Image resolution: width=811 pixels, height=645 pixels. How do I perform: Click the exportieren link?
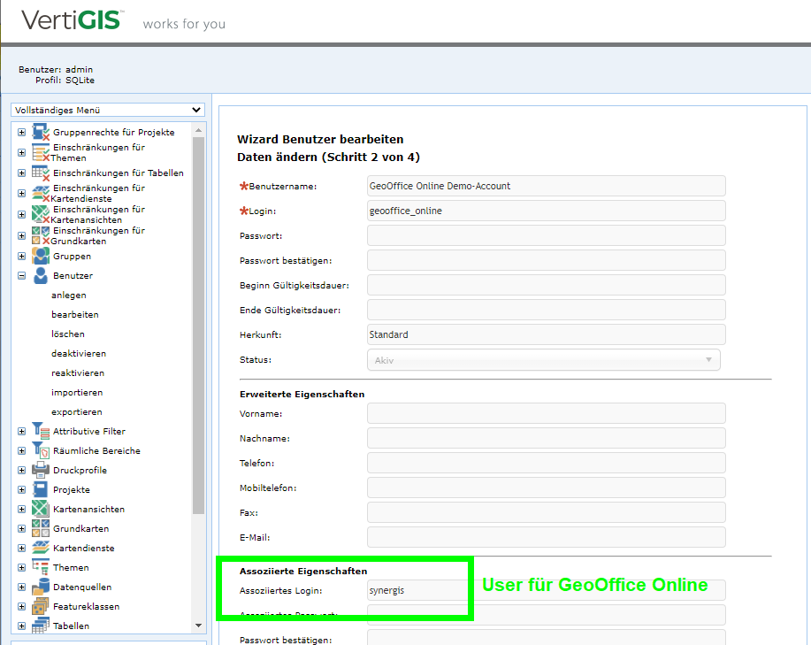coord(78,411)
